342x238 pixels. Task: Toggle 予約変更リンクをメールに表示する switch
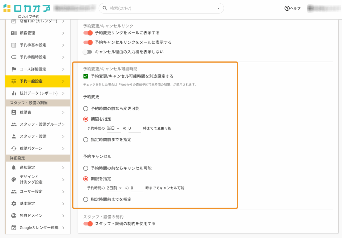(x=88, y=33)
